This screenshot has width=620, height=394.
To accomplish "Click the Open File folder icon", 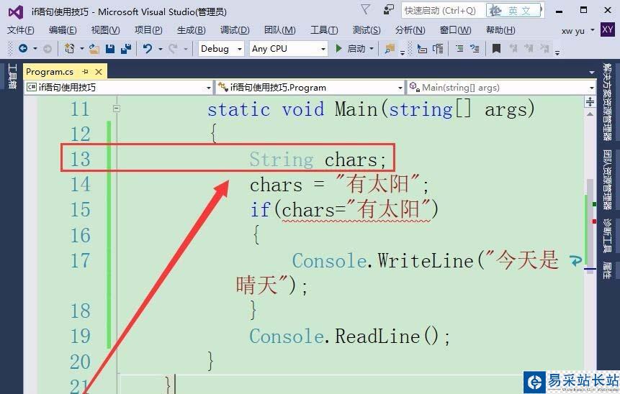I will click(x=94, y=49).
